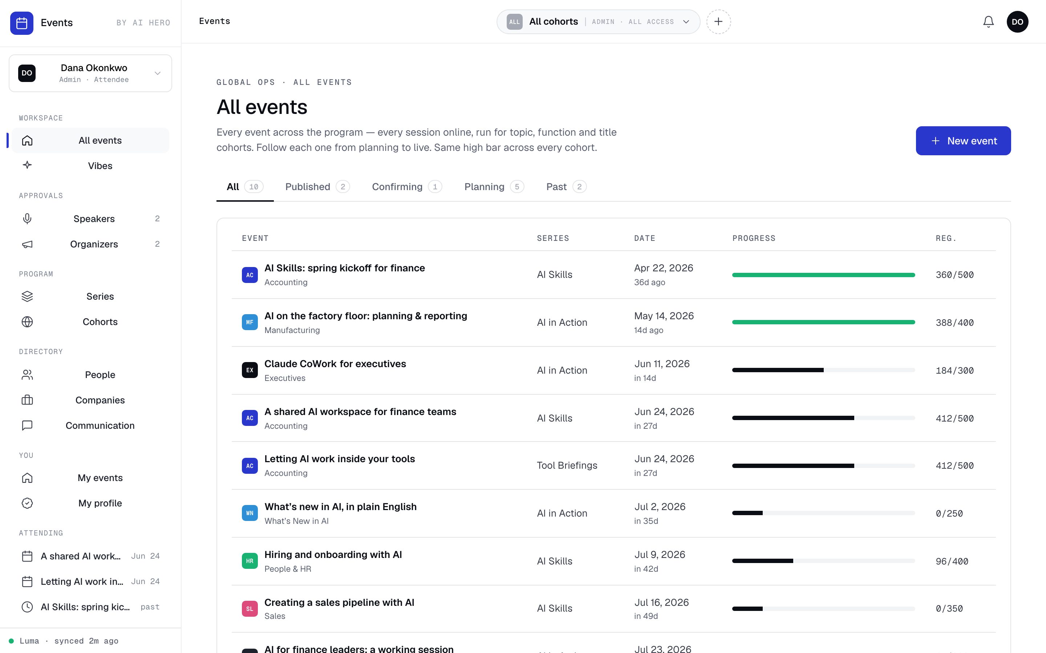Click the Events breadcrumb in top bar
The height and width of the screenshot is (653, 1046).
coord(214,21)
